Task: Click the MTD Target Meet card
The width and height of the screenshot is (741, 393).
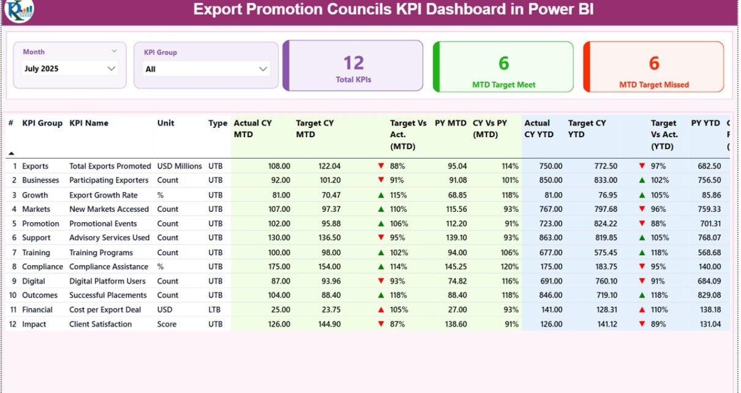Action: click(503, 67)
